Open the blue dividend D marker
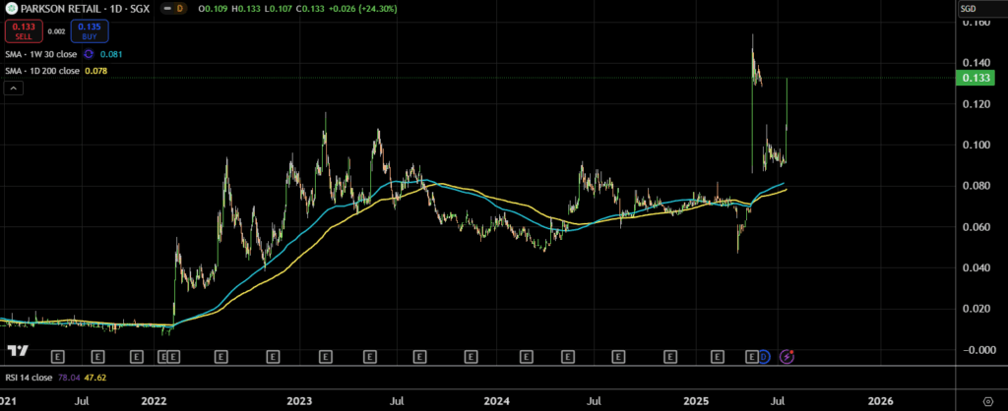 pos(764,355)
